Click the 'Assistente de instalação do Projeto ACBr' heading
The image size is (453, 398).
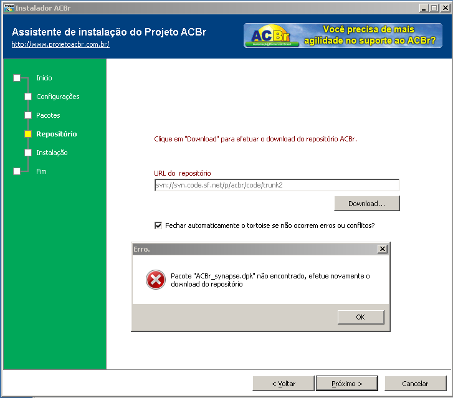109,32
